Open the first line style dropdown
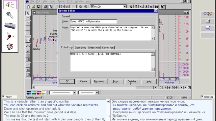The width and height of the screenshot is (216, 121). (x=74, y=93)
